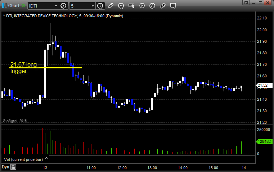Image resolution: width=274 pixels, height=172 pixels.
Task: Toggle the green link status indicator
Action: (24, 6)
